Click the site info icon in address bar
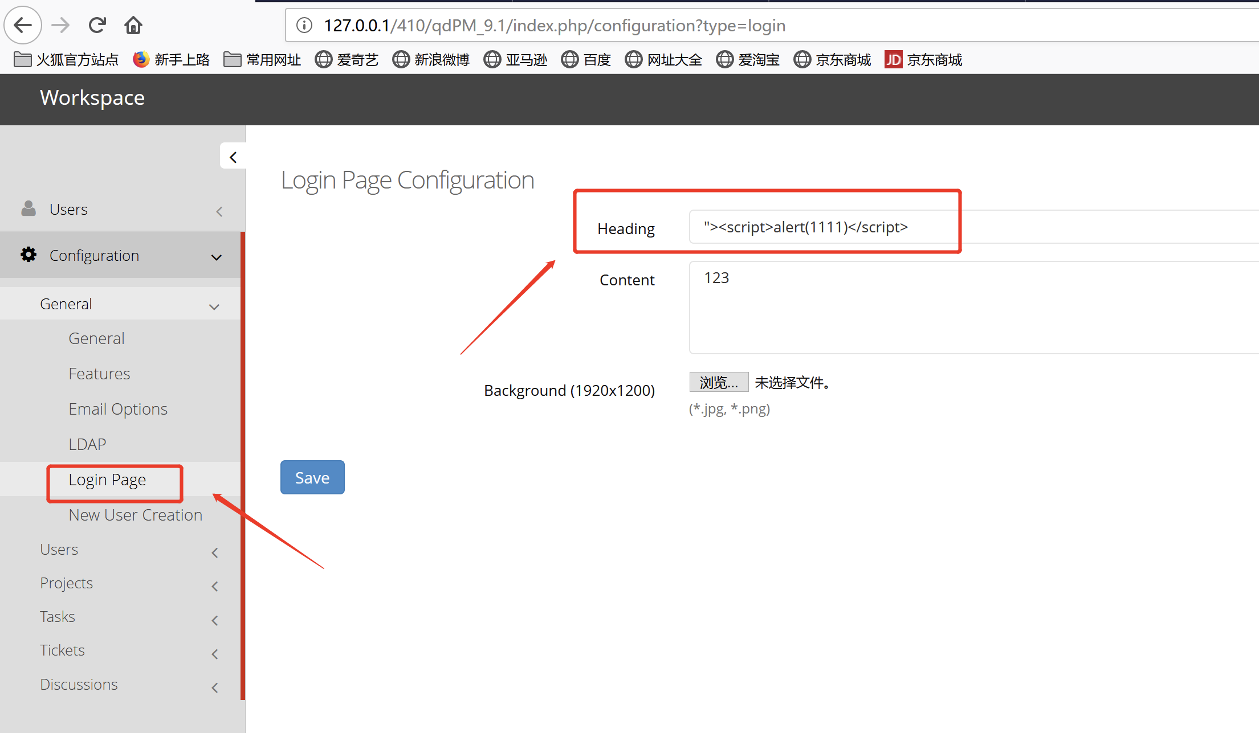Screen dimensions: 1259x733 coord(305,25)
